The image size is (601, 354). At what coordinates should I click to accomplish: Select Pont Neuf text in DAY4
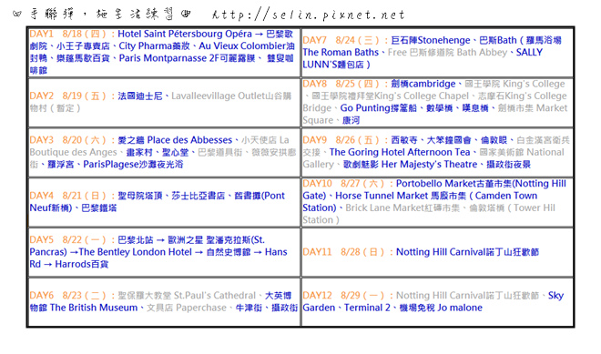(158, 202)
